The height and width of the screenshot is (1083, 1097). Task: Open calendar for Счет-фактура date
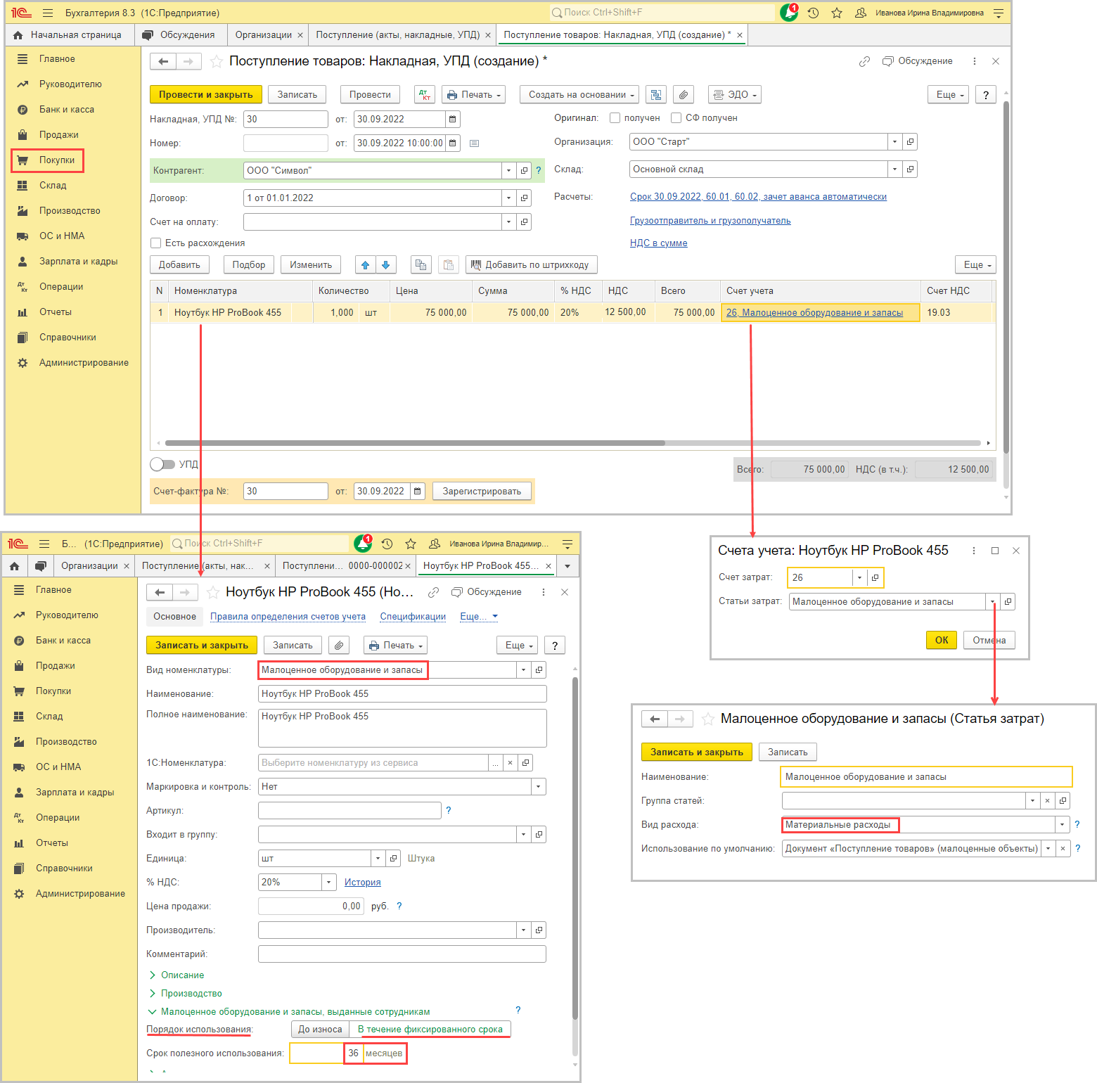click(418, 491)
